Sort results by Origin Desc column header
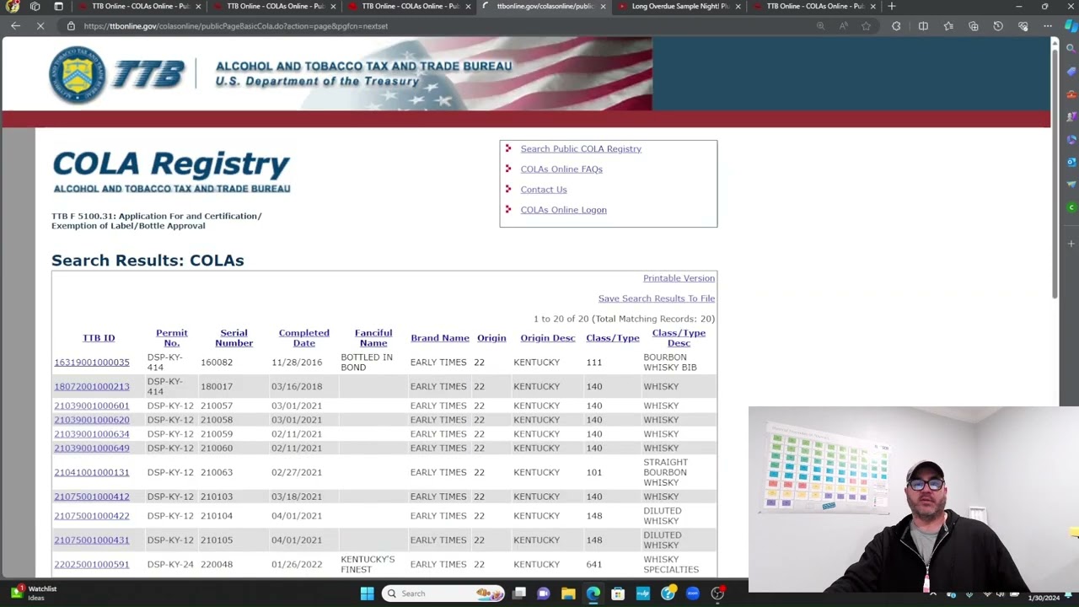 pos(548,338)
